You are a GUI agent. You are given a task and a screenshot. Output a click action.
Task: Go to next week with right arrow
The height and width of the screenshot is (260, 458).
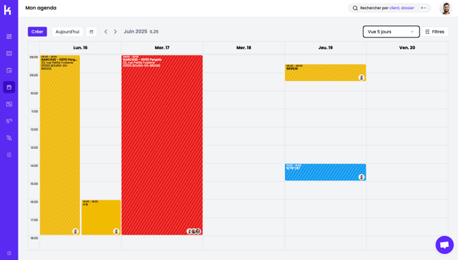click(116, 32)
